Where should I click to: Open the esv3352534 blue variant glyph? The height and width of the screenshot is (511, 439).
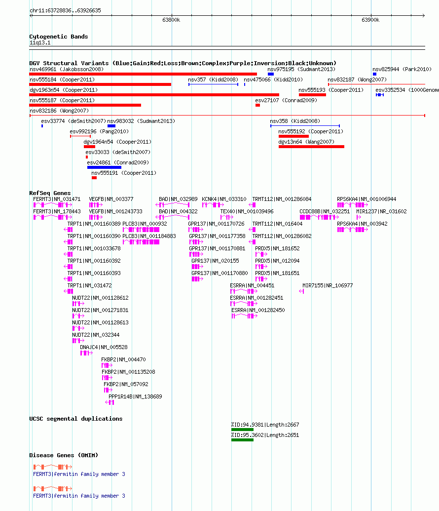point(380,95)
